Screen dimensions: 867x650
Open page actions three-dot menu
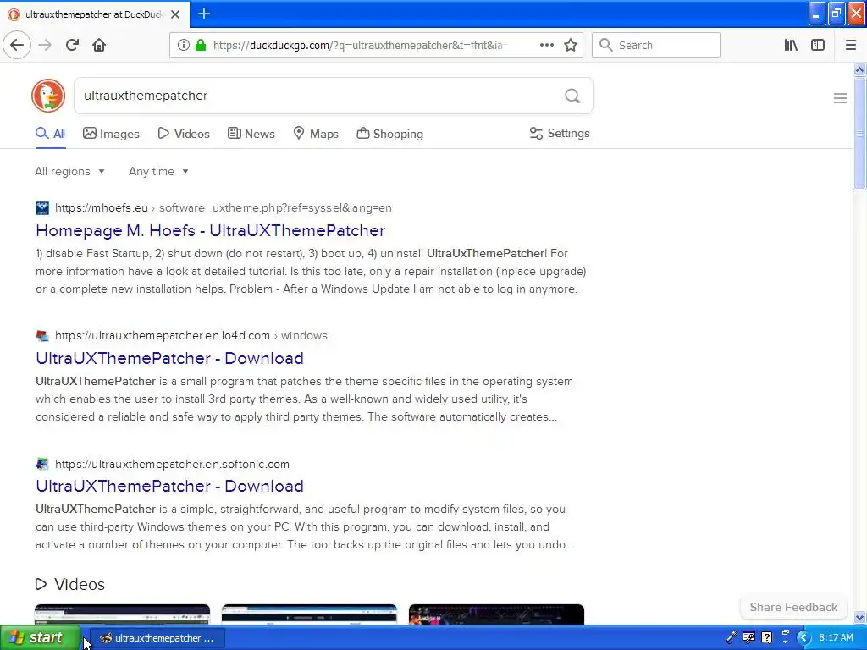(x=547, y=46)
